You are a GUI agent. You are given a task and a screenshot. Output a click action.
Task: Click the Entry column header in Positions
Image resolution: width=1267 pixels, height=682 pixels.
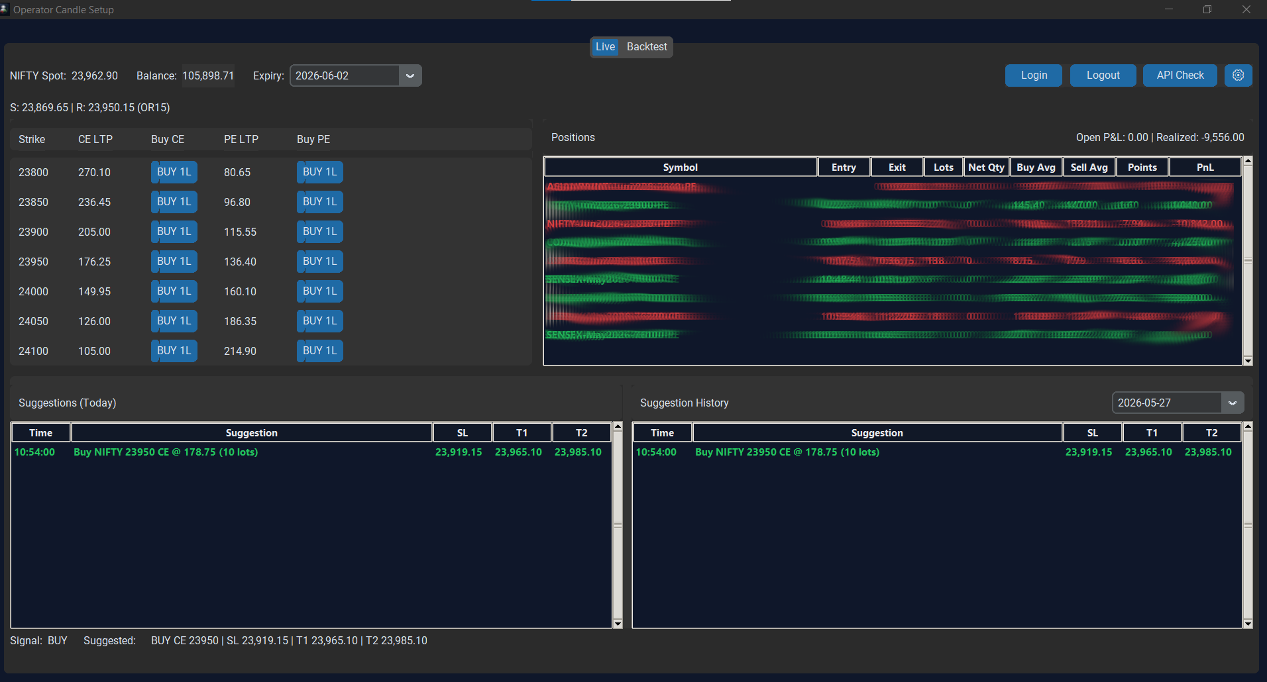[844, 168]
